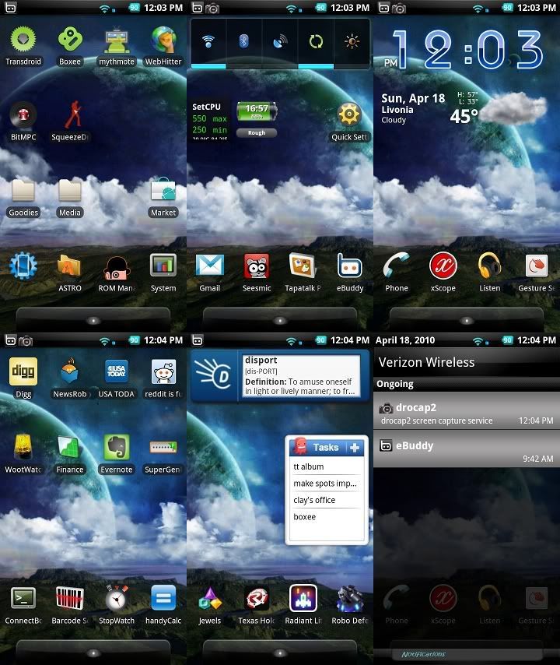Open the eBuddy ongoing notification
Viewport: 560px width, 665px height.
point(467,449)
